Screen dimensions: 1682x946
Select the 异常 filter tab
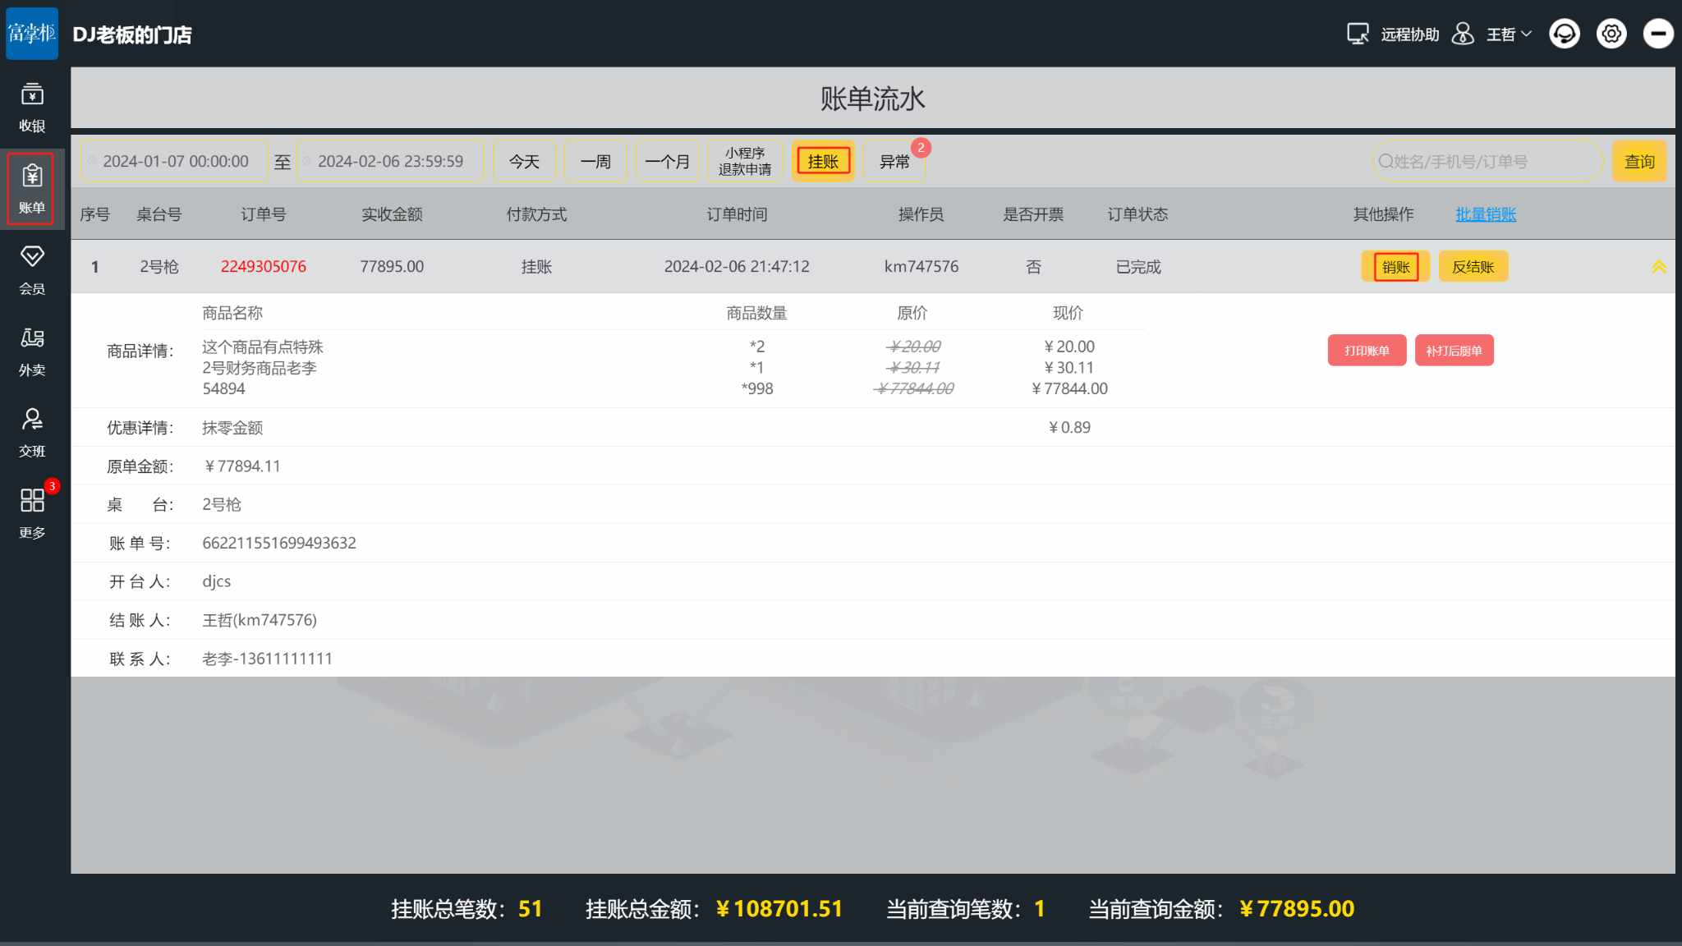click(x=894, y=161)
